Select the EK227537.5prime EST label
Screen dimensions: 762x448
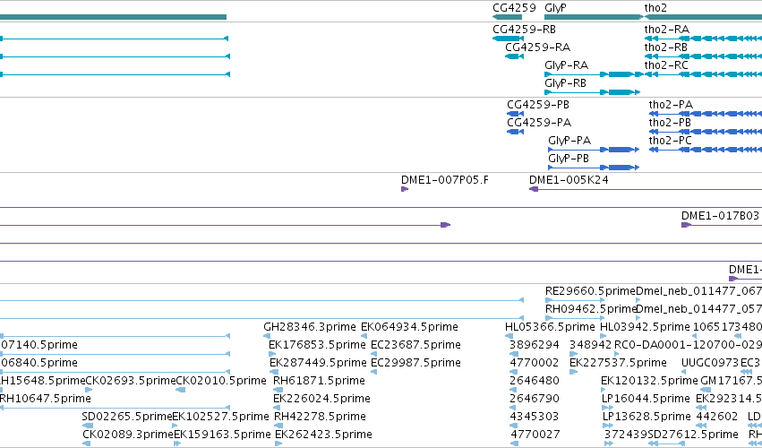[x=618, y=363]
